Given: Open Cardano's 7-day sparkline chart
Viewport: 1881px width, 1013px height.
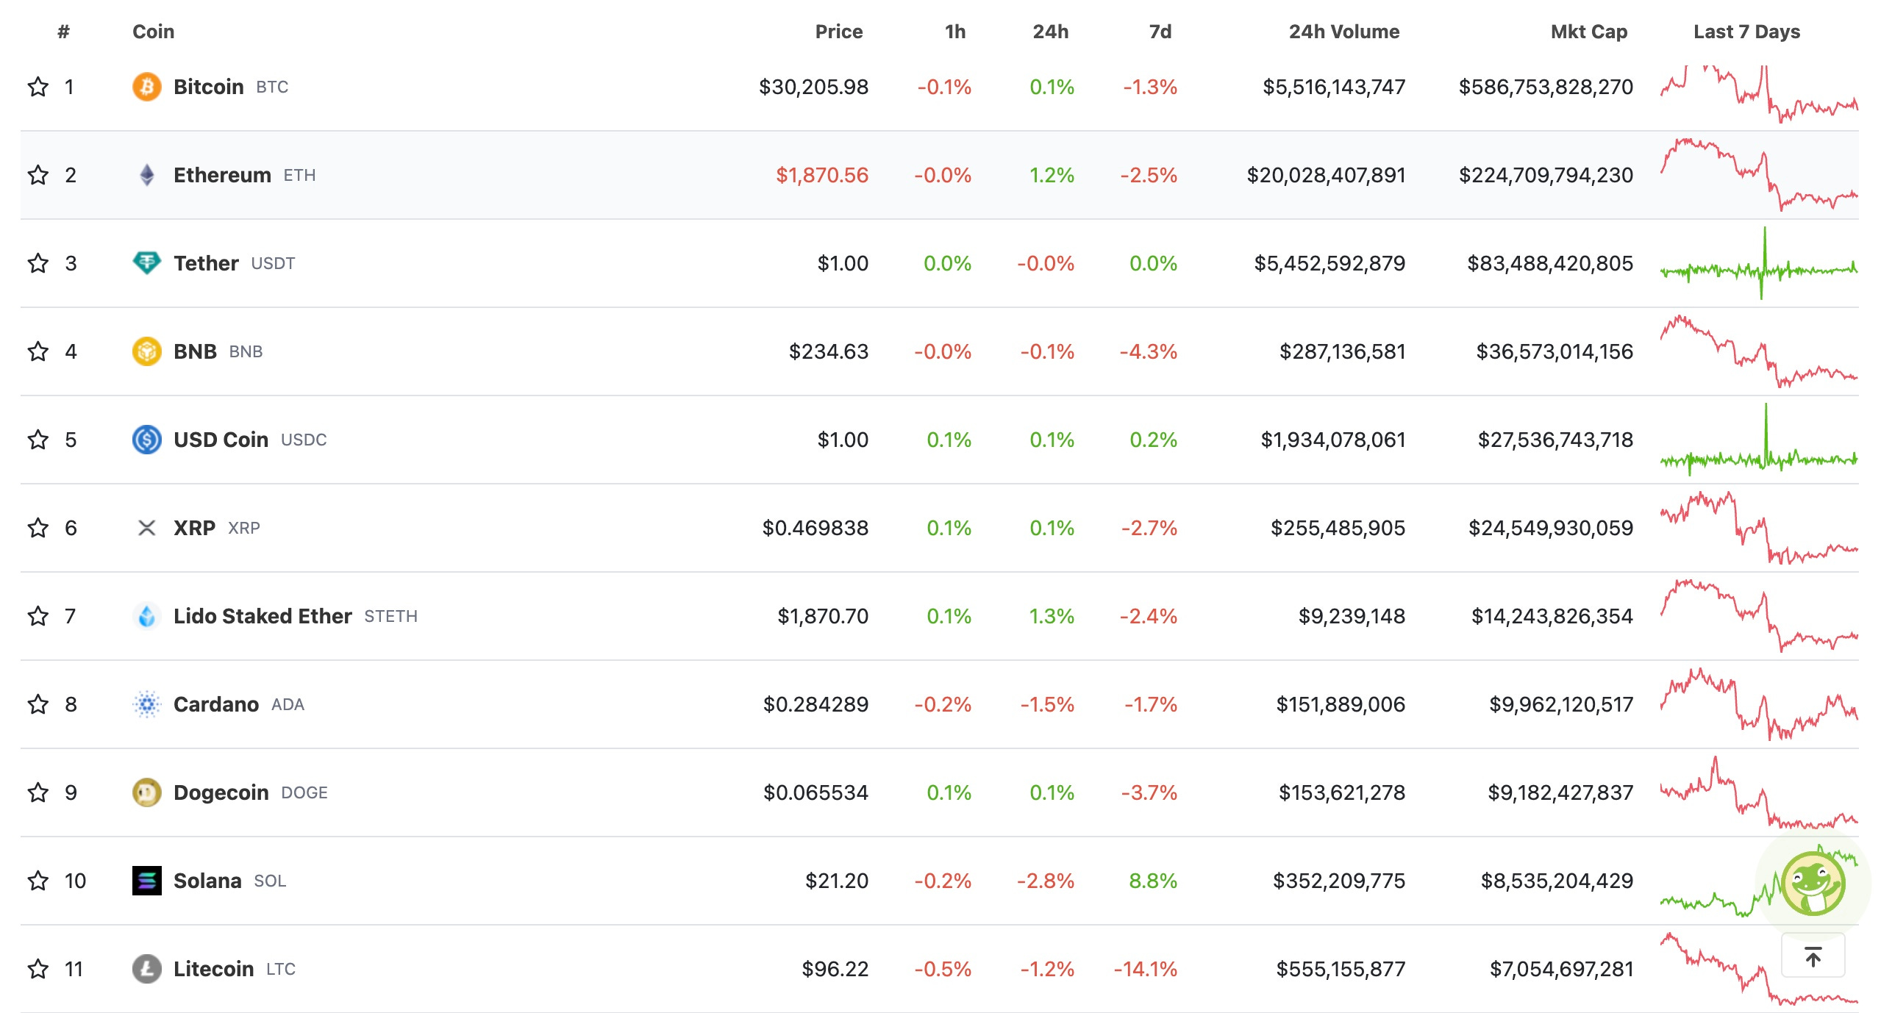Looking at the screenshot, I should (x=1759, y=704).
